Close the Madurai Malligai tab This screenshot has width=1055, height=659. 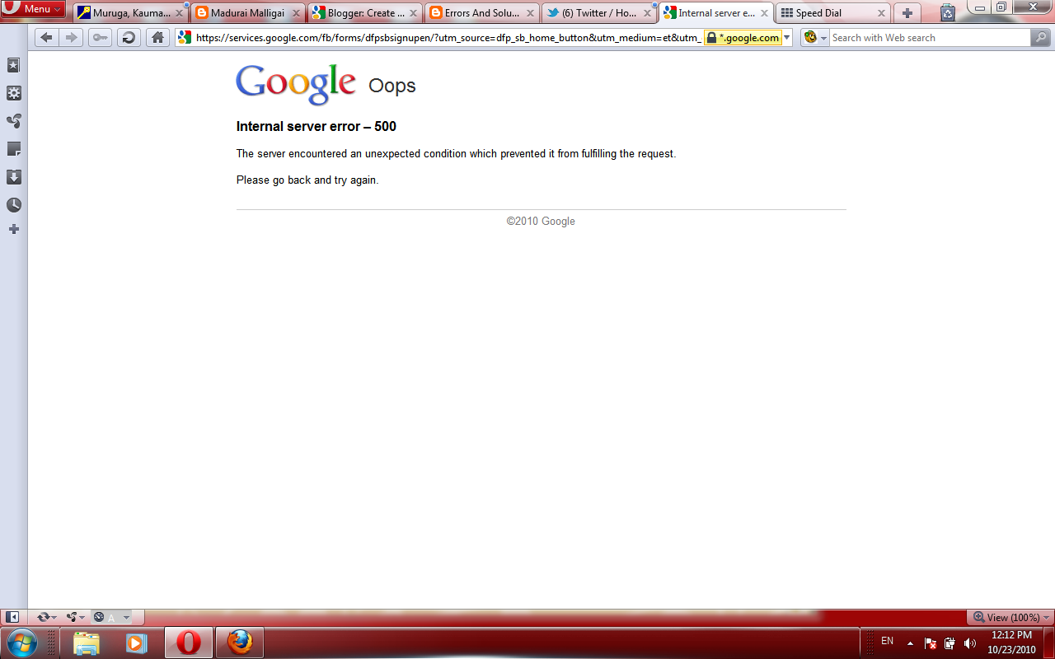point(296,13)
